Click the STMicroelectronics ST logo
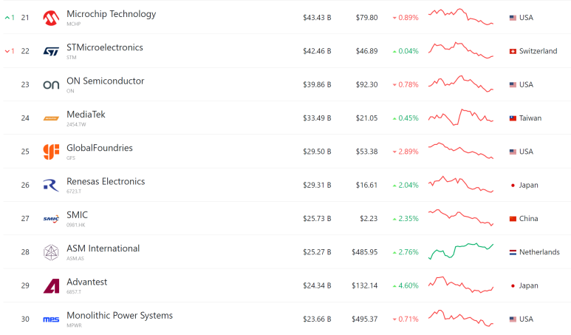 pyautogui.click(x=51, y=52)
